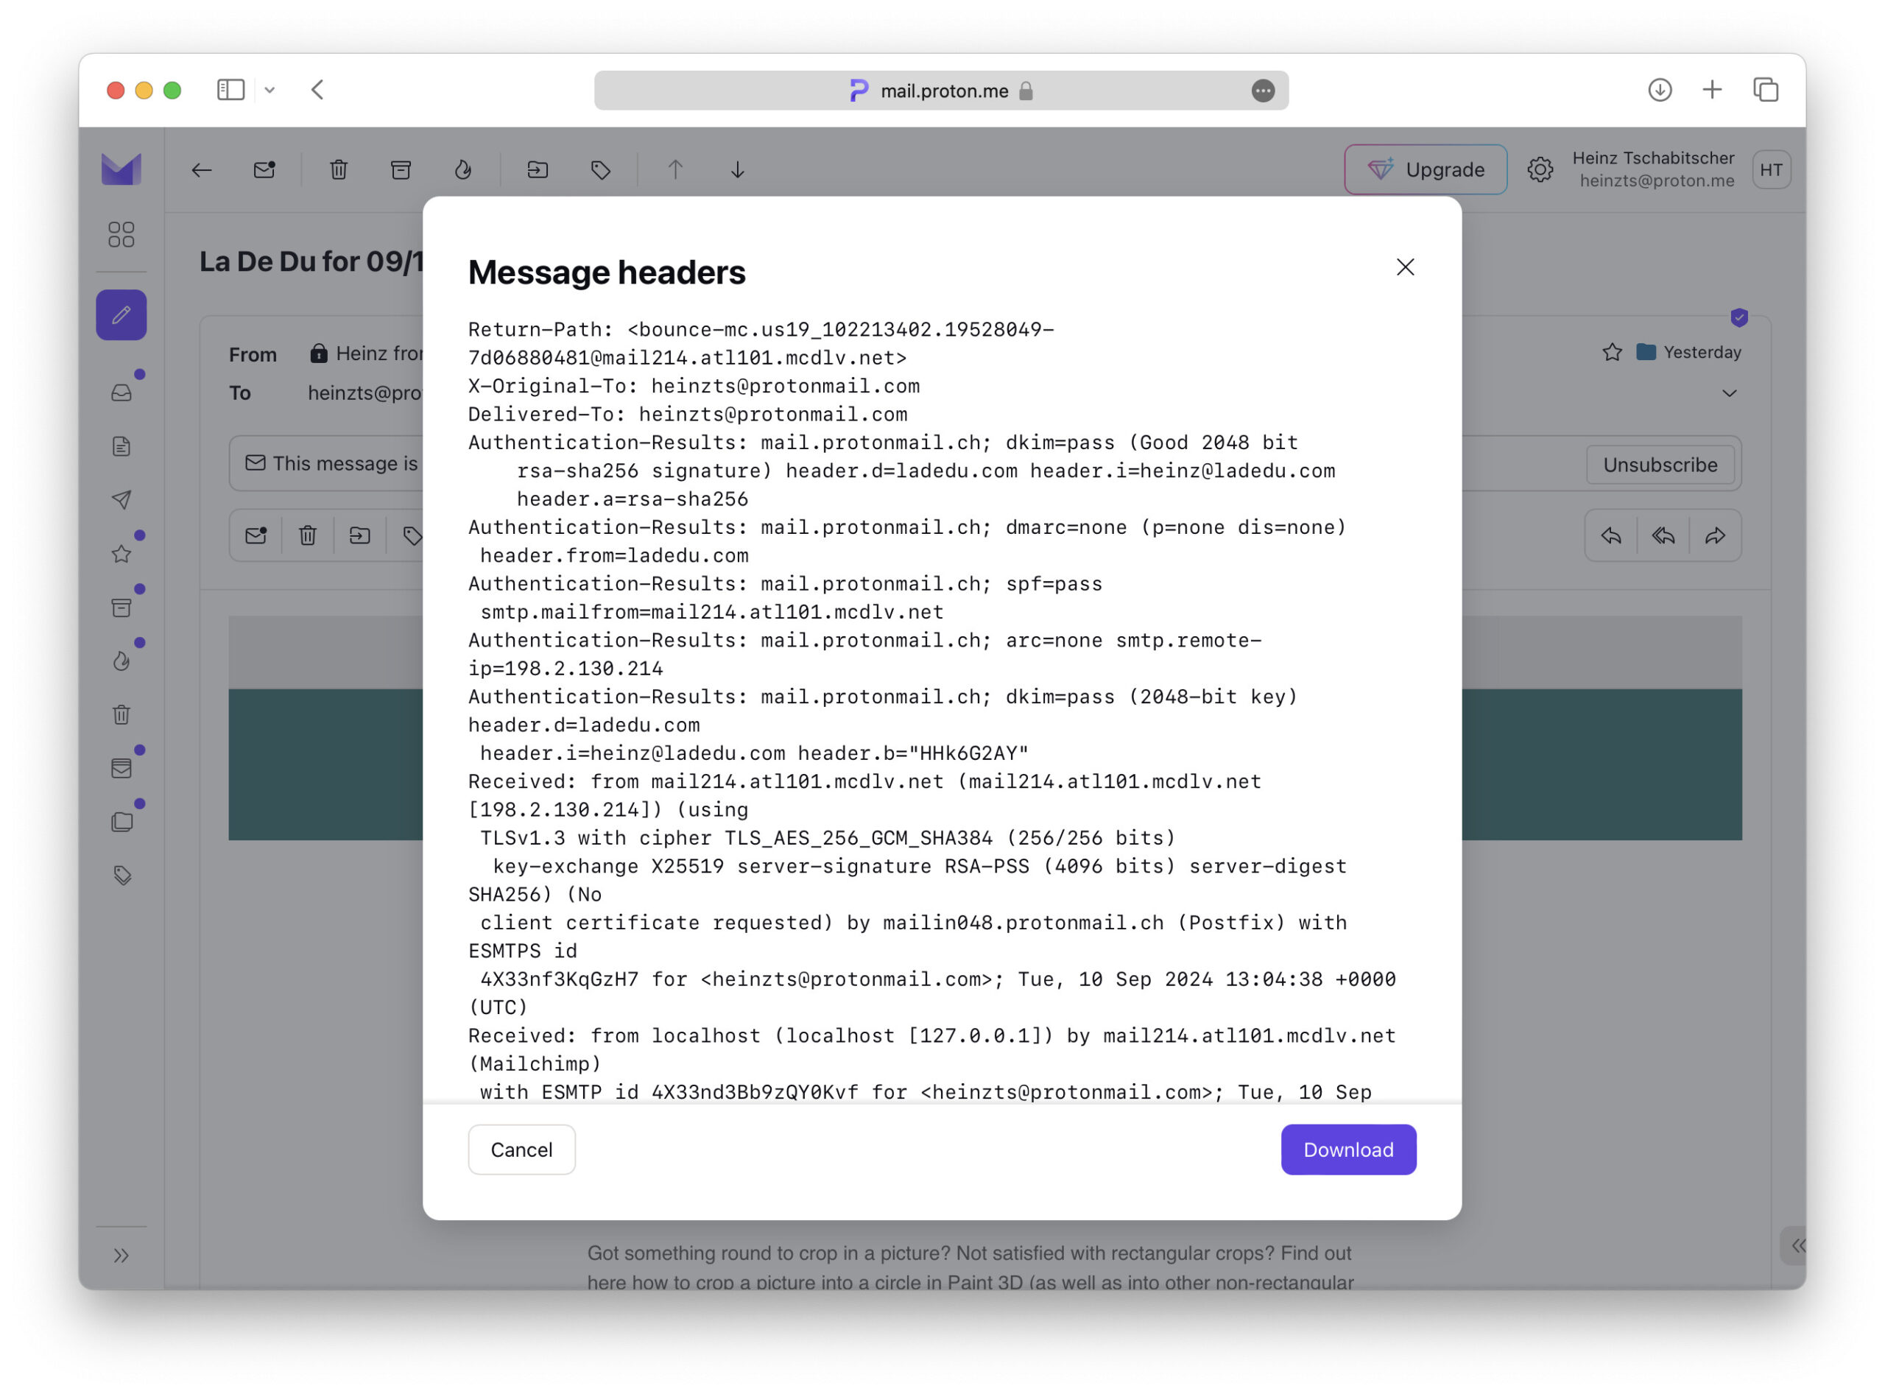Image resolution: width=1885 pixels, height=1394 pixels.
Task: Expand message details chevron
Action: coord(1729,393)
